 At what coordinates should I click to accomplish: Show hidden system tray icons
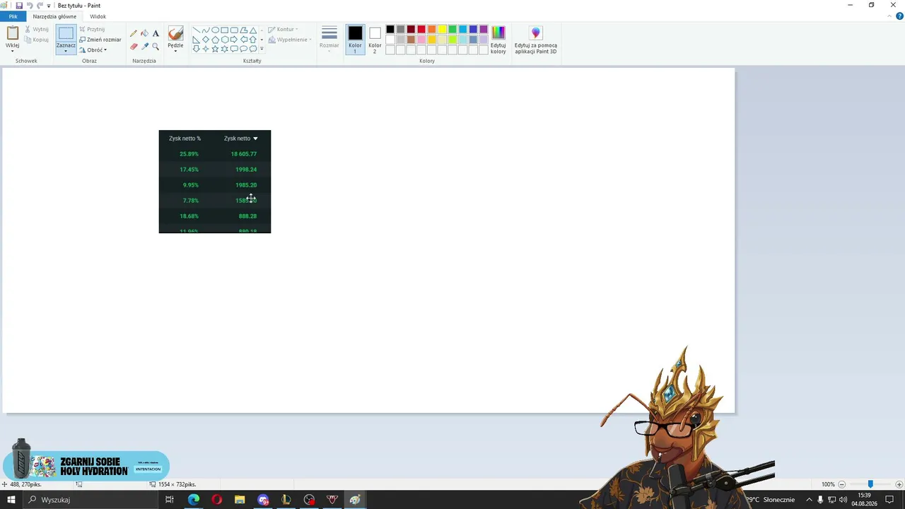(x=809, y=500)
